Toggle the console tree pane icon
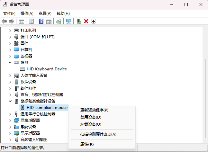This screenshot has width=208, height=152. [x=21, y=21]
